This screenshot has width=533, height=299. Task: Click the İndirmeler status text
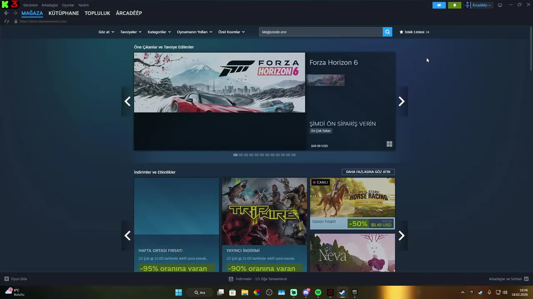coord(262,279)
